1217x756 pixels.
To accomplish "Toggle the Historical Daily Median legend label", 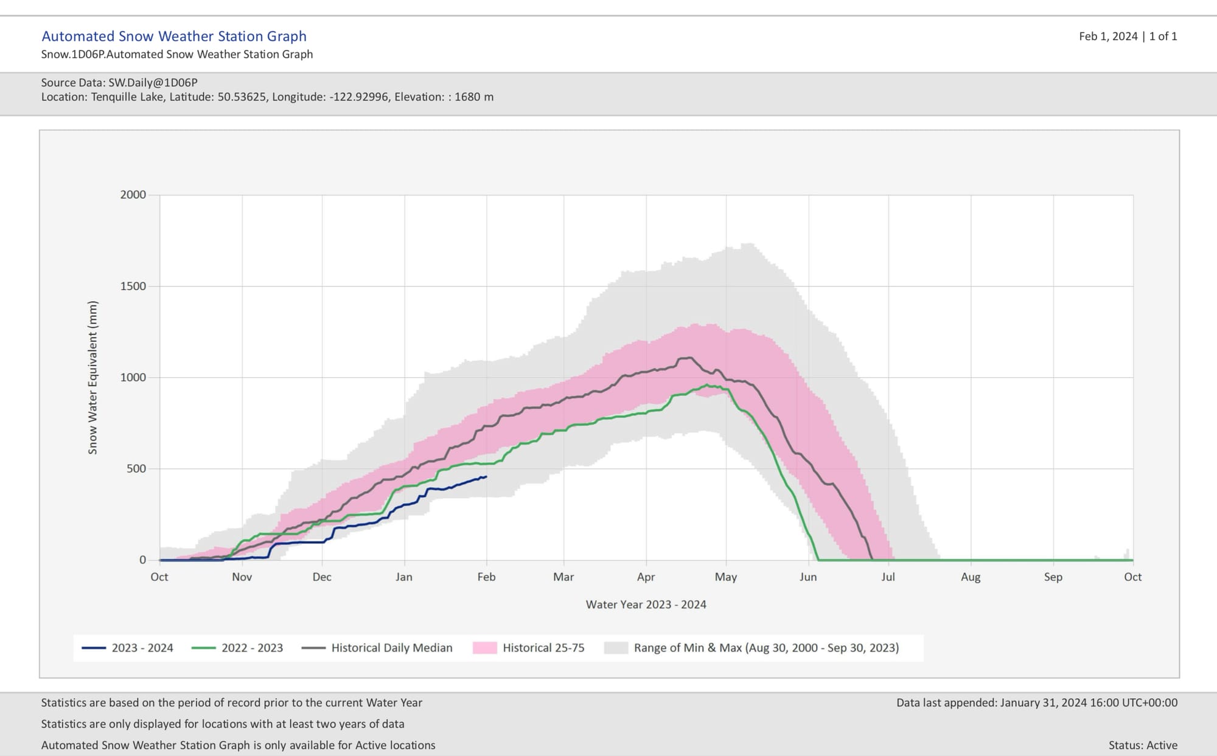I will pos(391,648).
